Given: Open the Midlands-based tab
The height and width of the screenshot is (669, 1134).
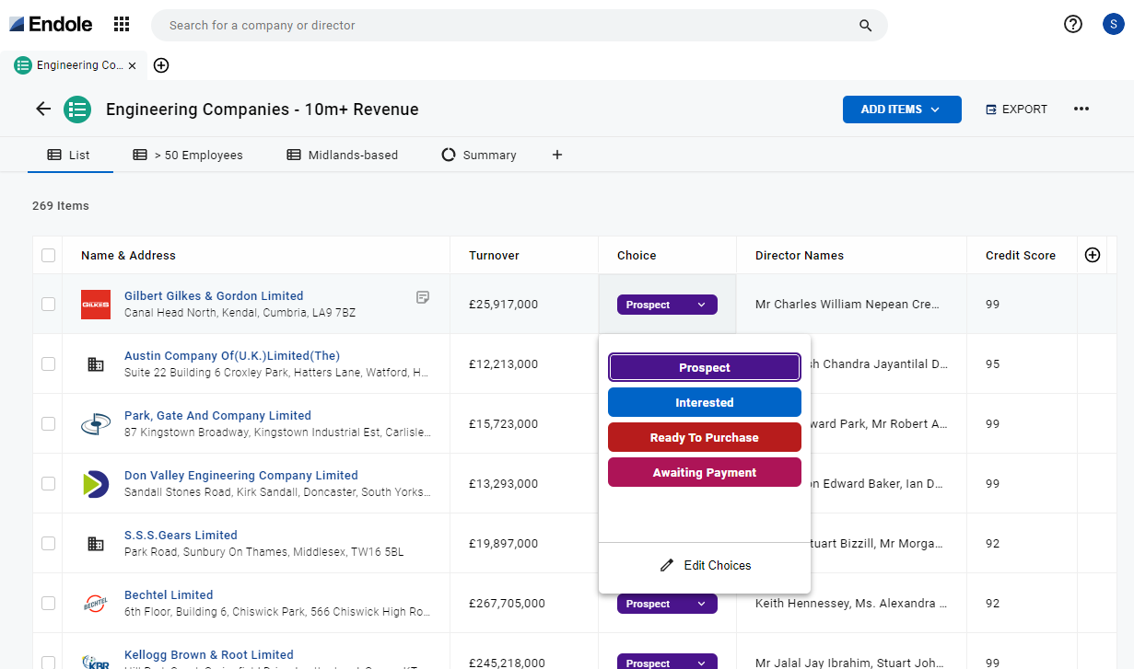Looking at the screenshot, I should (343, 155).
